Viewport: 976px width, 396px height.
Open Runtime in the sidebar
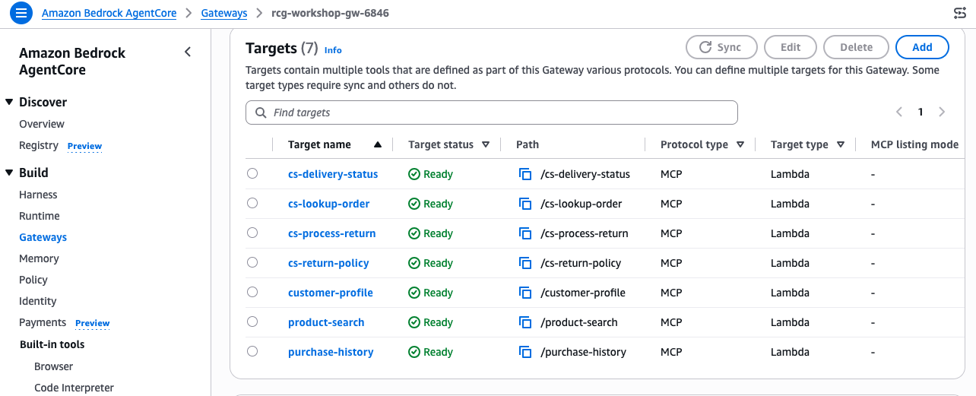(40, 216)
